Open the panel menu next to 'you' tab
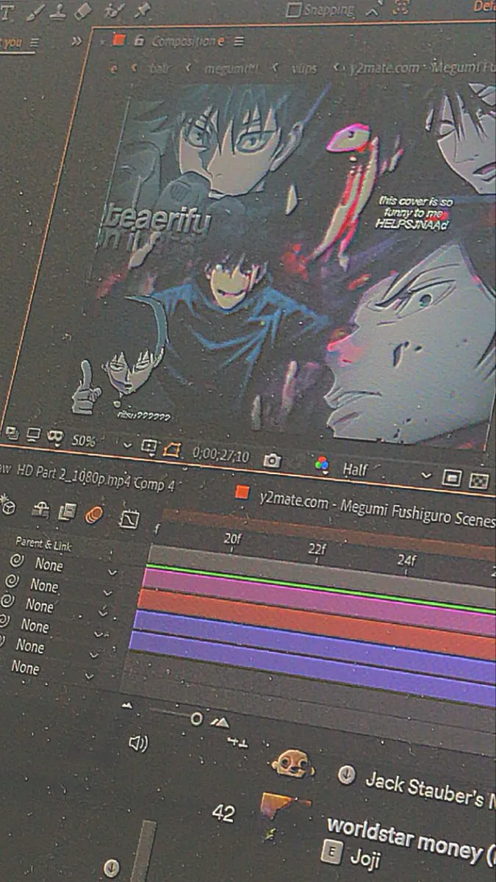 [x=35, y=43]
